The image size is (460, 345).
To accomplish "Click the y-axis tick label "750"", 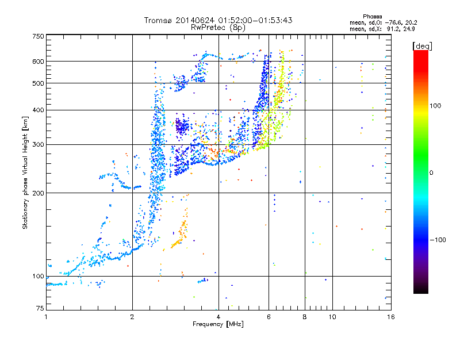I will click(38, 36).
